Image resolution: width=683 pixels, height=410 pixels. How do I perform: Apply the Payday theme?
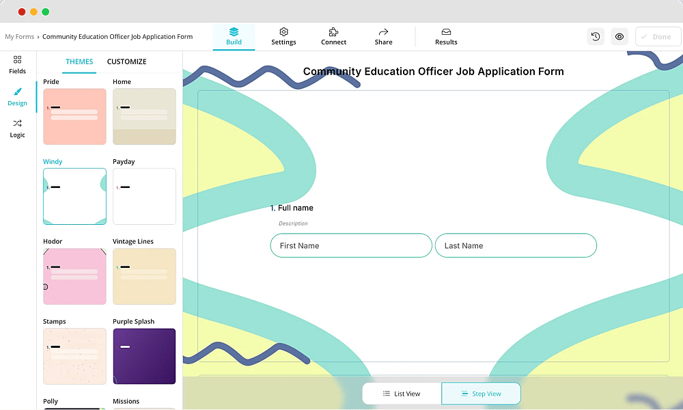click(x=144, y=197)
